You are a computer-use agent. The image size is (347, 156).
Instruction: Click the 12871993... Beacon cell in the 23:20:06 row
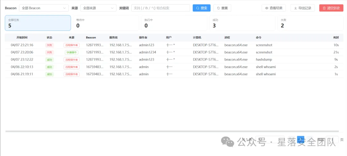tap(95, 52)
